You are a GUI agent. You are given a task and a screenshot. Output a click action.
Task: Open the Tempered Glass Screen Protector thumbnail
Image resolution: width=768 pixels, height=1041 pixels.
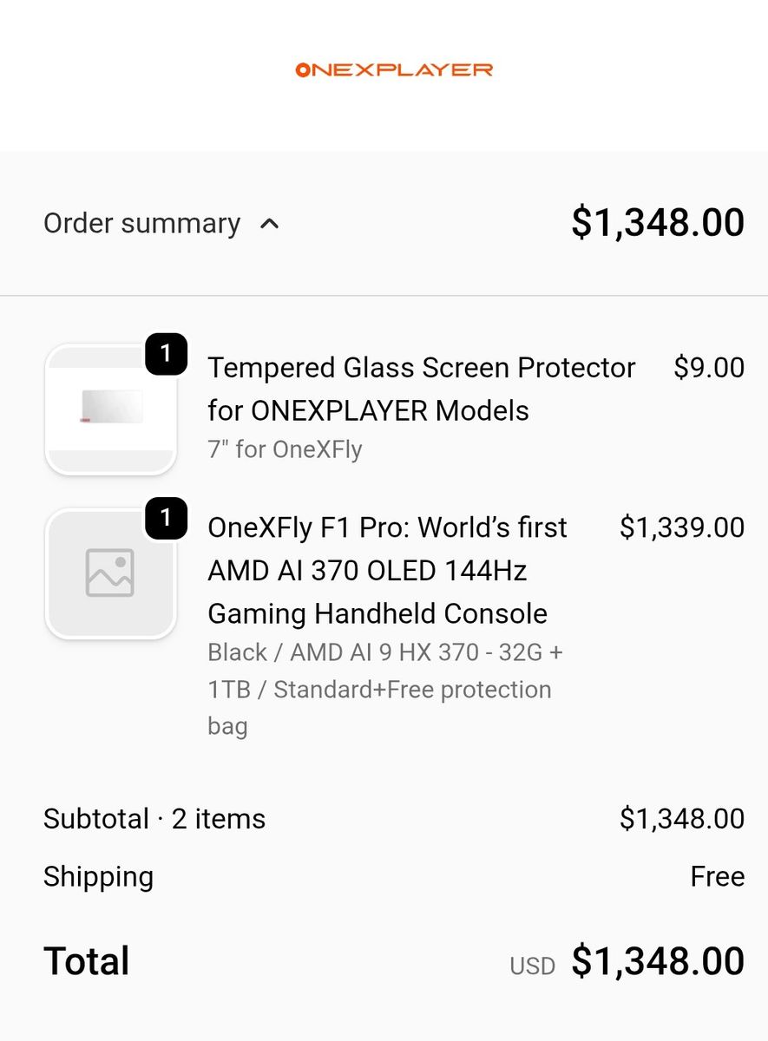(110, 409)
